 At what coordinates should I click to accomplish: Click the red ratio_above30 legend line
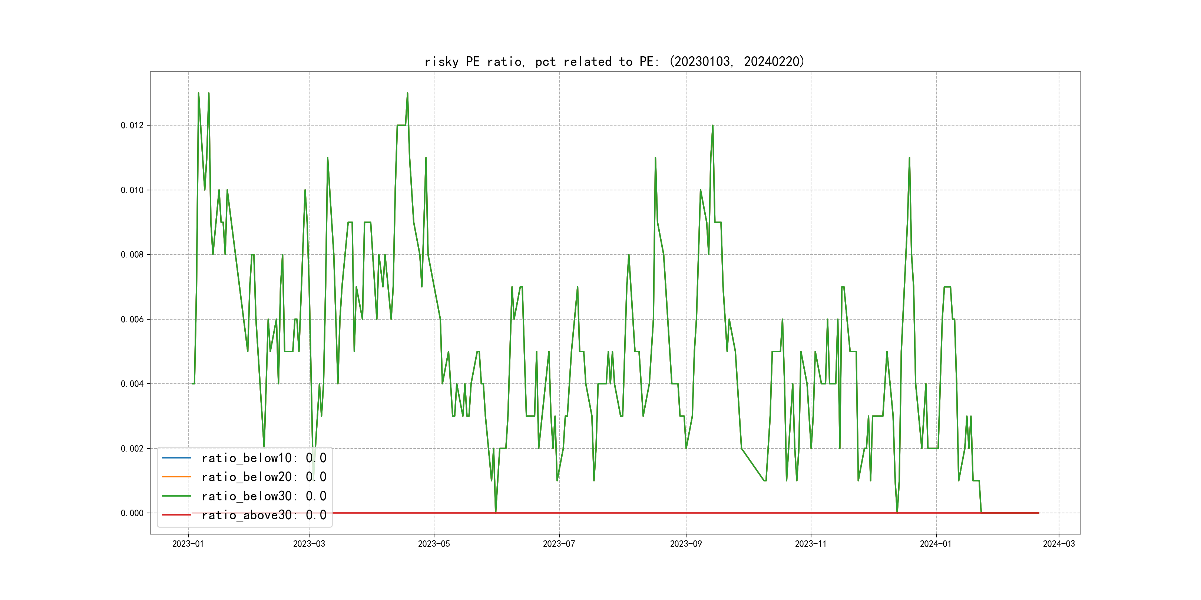point(176,515)
